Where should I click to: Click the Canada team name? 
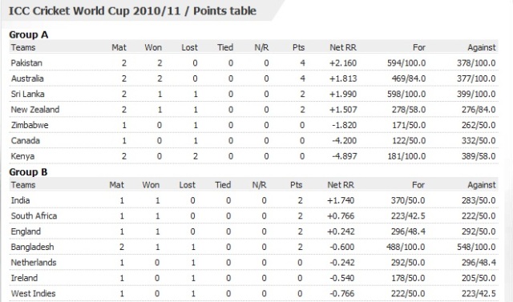[25, 140]
